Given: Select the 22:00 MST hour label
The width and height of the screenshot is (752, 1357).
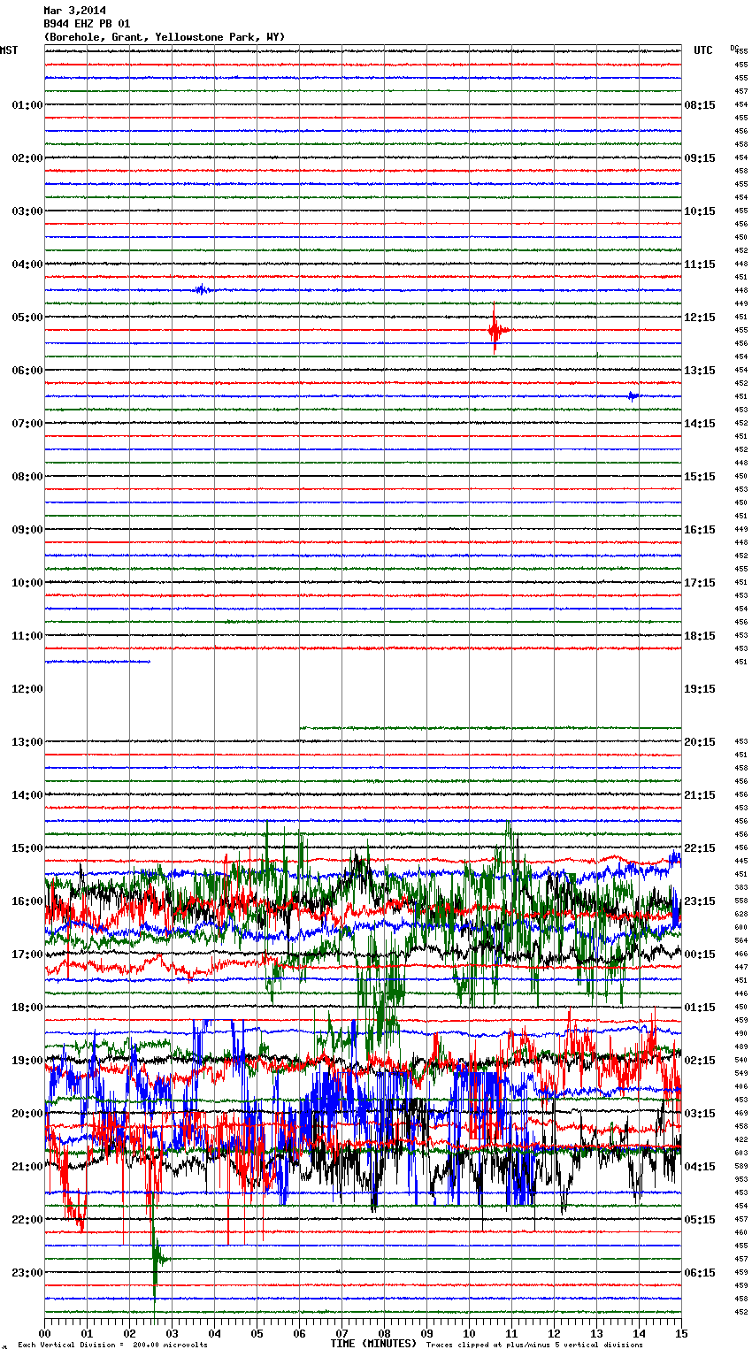Looking at the screenshot, I should [x=27, y=1220].
